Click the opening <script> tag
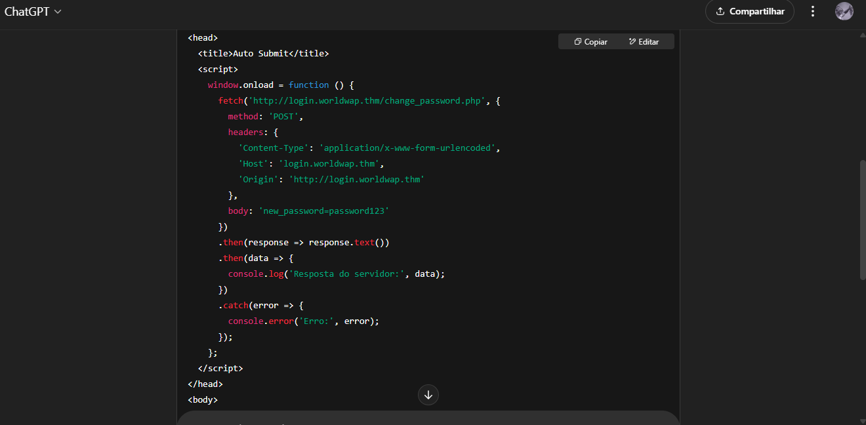Image resolution: width=866 pixels, height=425 pixels. pos(218,69)
